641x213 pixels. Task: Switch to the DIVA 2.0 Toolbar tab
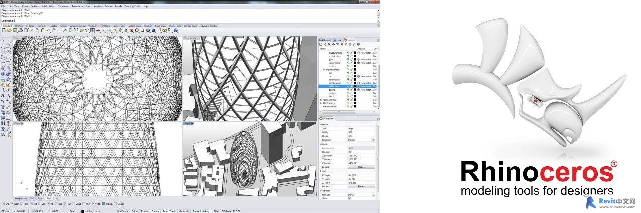[209, 26]
